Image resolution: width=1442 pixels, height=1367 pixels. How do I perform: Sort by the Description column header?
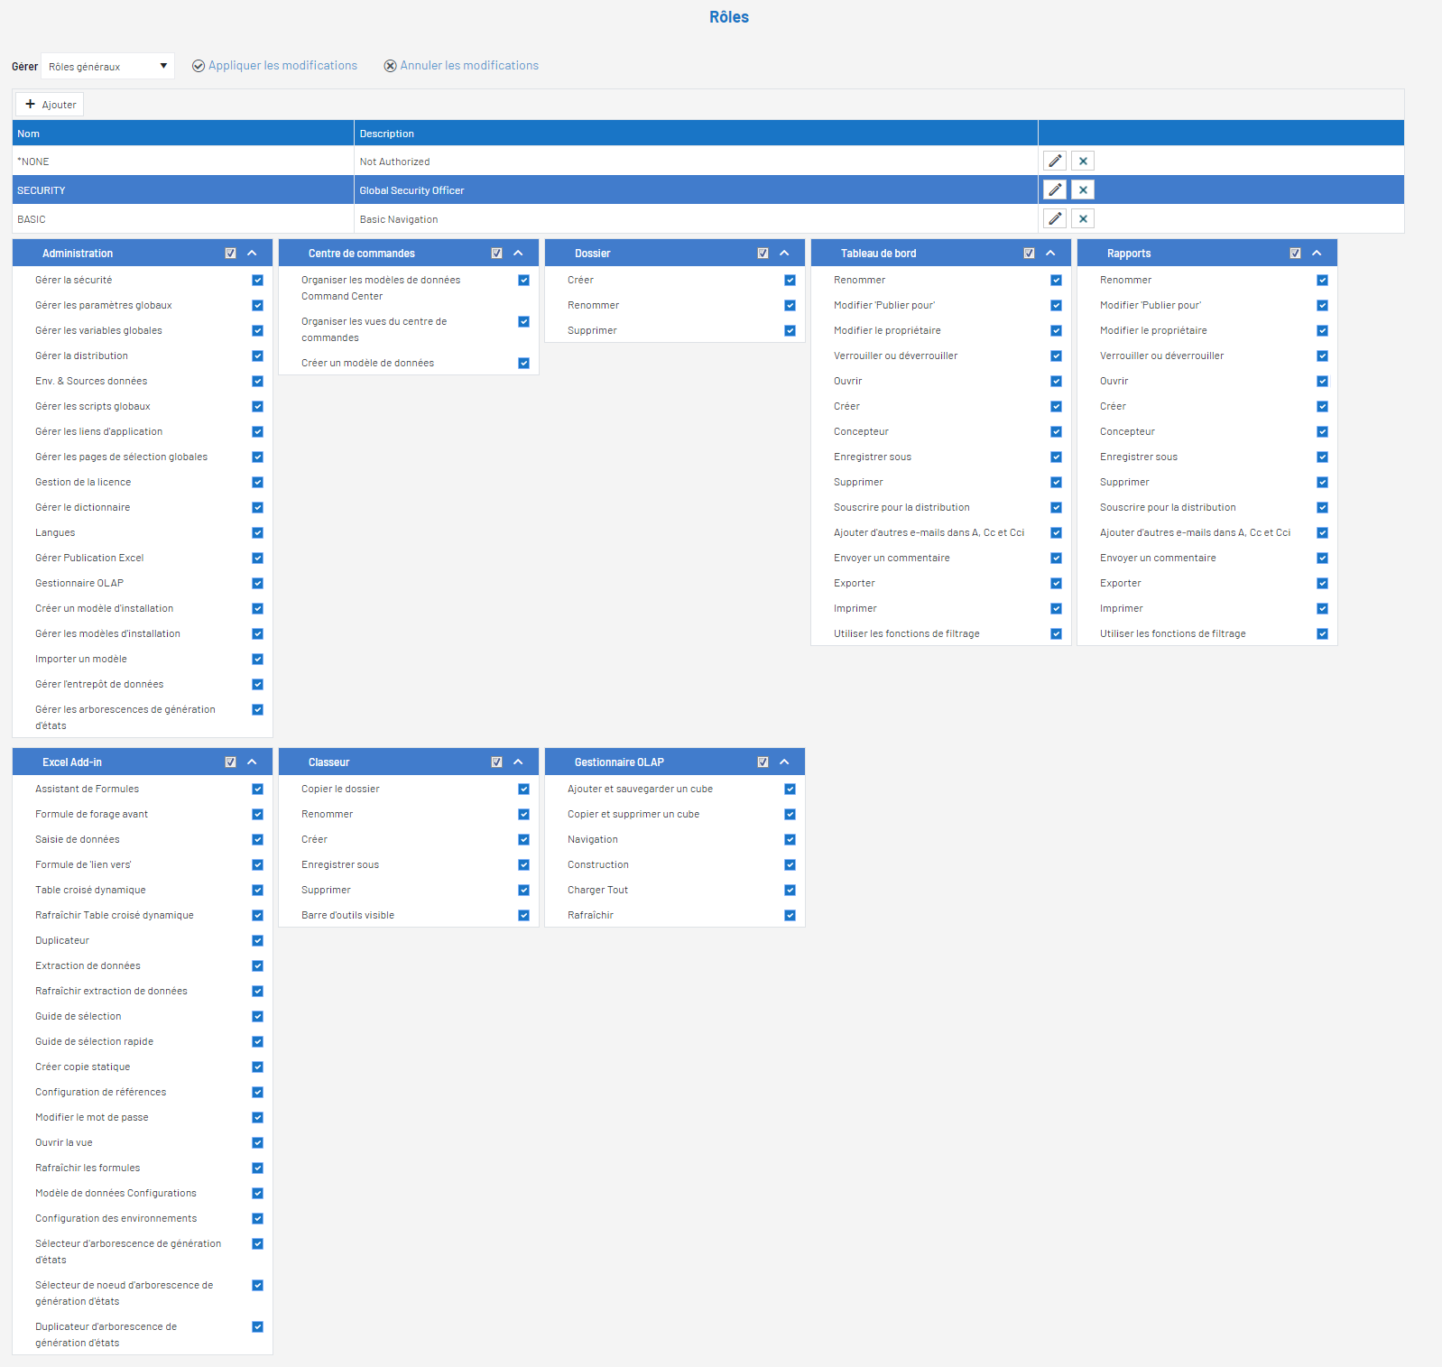[696, 134]
